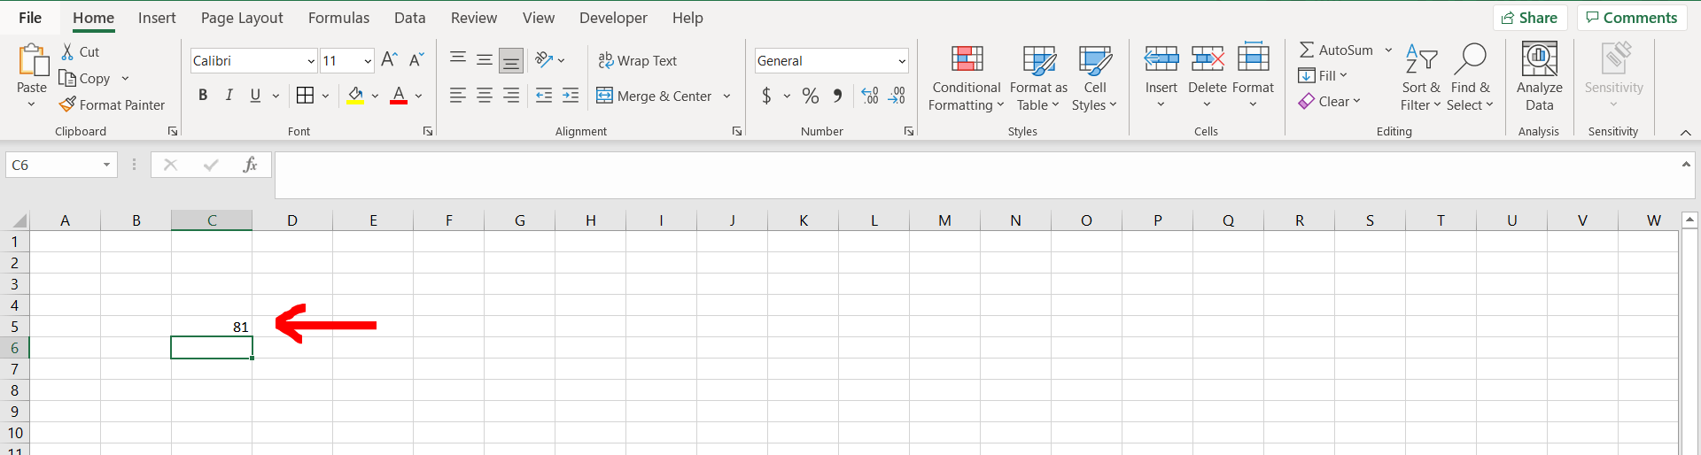Expand the formula bar

1686,164
